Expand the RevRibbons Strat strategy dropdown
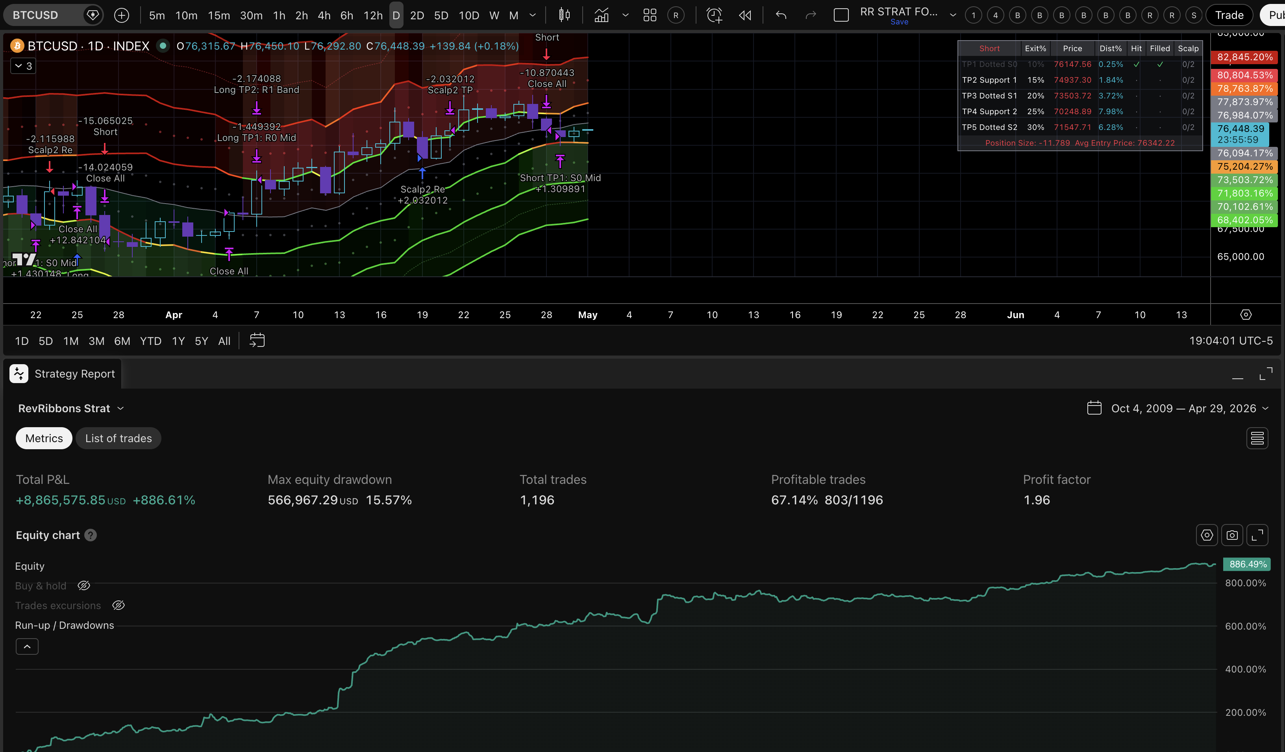This screenshot has width=1285, height=752. [x=71, y=408]
